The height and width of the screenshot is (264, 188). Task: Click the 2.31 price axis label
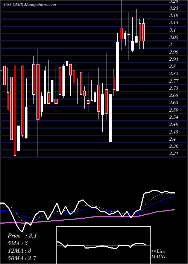[174, 153]
